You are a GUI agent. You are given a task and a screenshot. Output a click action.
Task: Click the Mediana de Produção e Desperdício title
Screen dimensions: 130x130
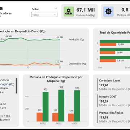(56, 79)
